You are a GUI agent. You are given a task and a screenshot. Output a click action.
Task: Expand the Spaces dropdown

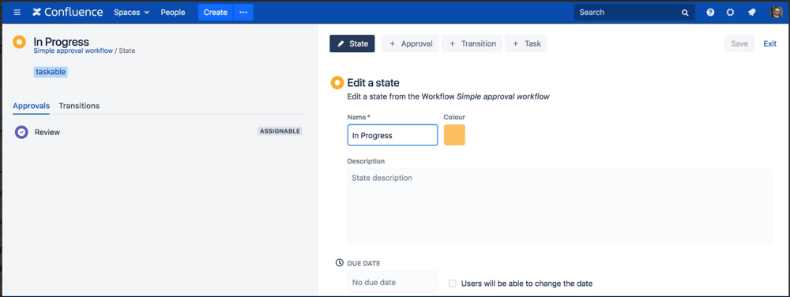point(131,13)
